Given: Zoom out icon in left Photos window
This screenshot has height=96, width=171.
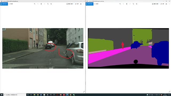Looking at the screenshot, I should [x=38, y=4].
